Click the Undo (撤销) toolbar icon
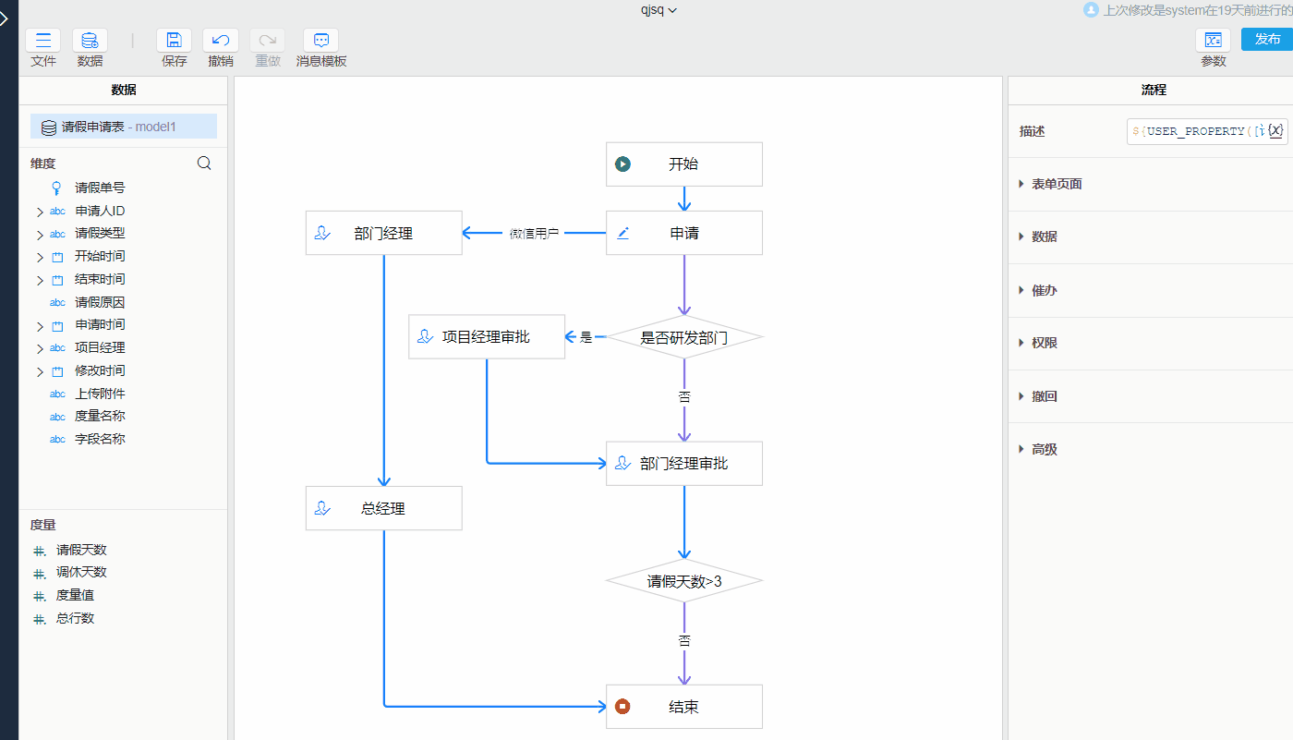 (221, 41)
